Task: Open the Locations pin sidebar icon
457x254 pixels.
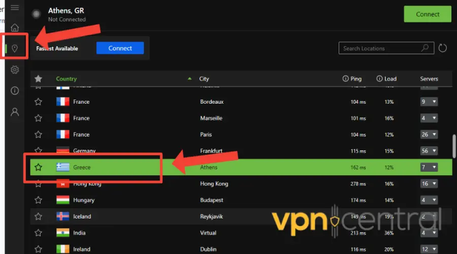Action: point(15,48)
